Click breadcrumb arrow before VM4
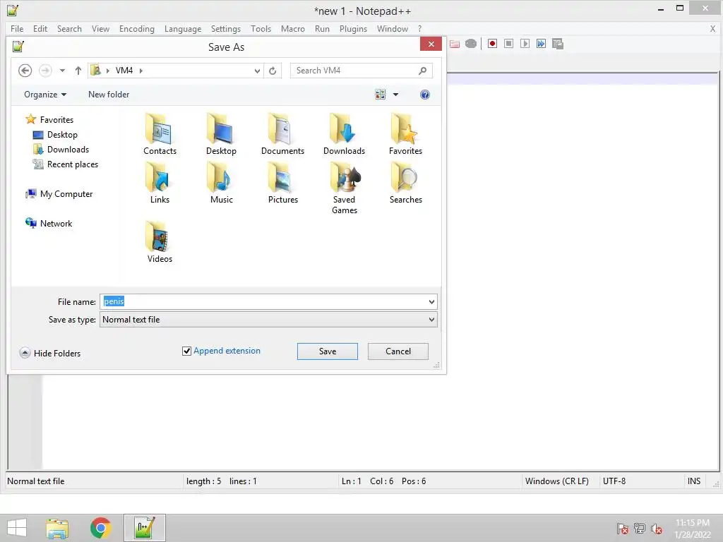Viewport: 723px width, 542px height. tap(107, 71)
